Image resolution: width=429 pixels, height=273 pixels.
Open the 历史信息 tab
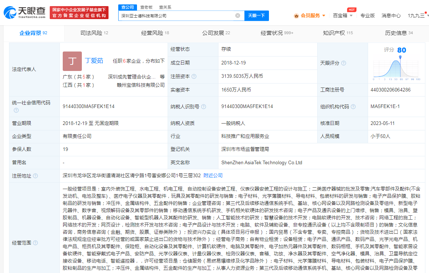tap(399, 33)
